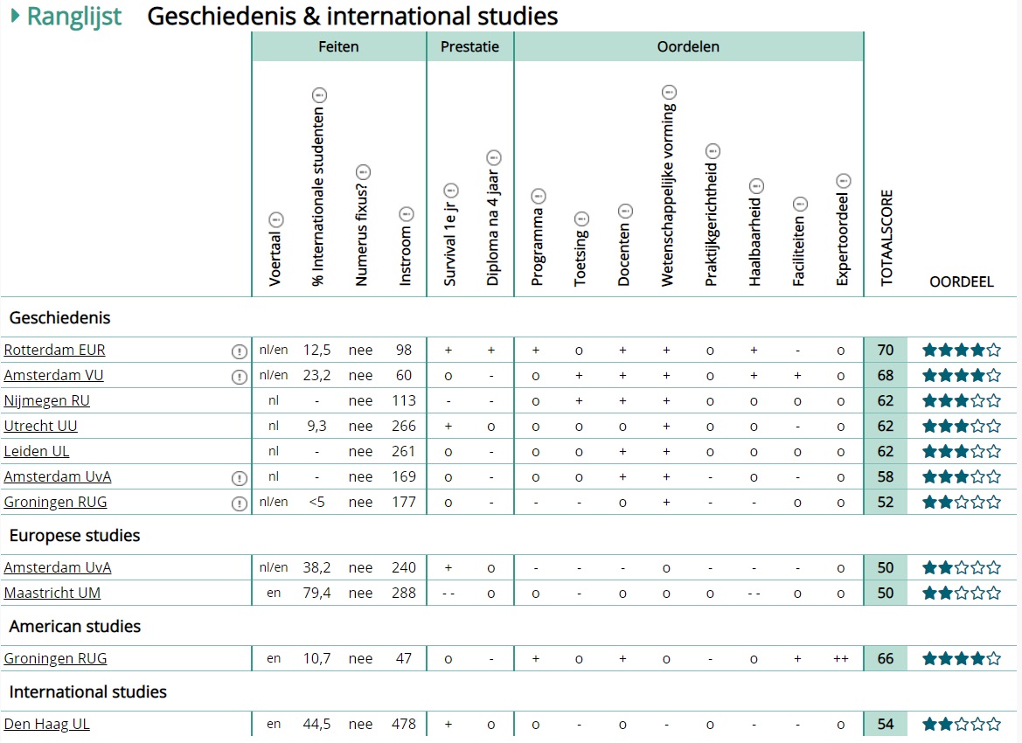Click the green Ranglijst arrow icon
Screen dimensions: 1022x743
(x=16, y=16)
